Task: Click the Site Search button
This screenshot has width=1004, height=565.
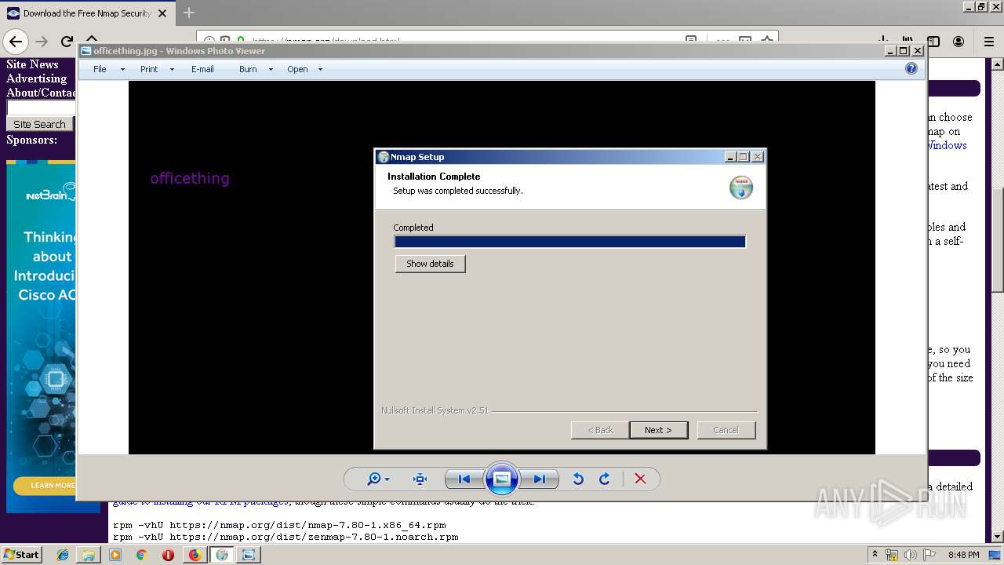Action: coord(39,124)
